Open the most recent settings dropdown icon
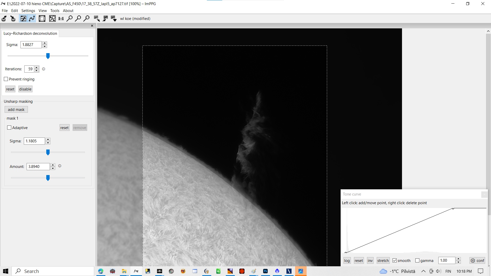Viewport: 491px width, 276px height. click(114, 18)
